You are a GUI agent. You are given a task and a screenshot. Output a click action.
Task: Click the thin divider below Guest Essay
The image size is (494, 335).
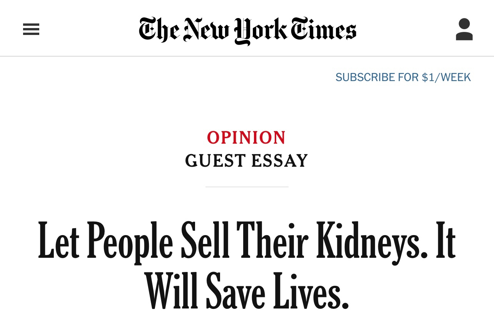click(x=247, y=187)
